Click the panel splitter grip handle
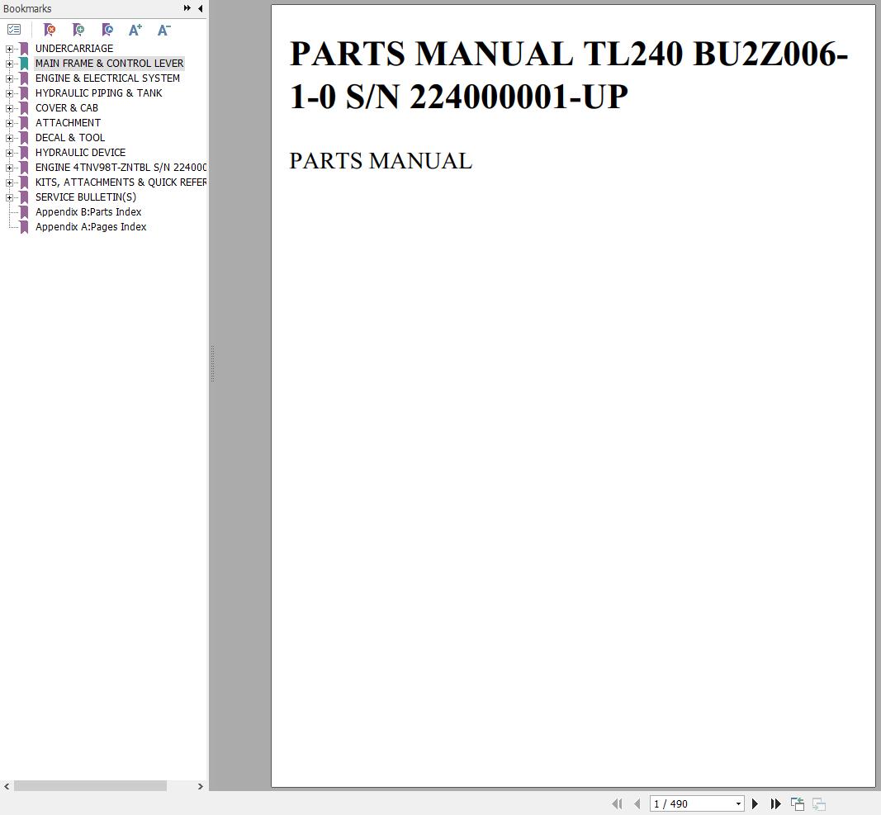Screen dimensions: 881x815 pyautogui.click(x=212, y=363)
